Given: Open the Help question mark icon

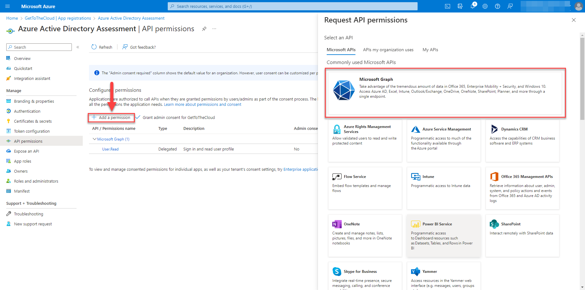Looking at the screenshot, I should point(498,6).
